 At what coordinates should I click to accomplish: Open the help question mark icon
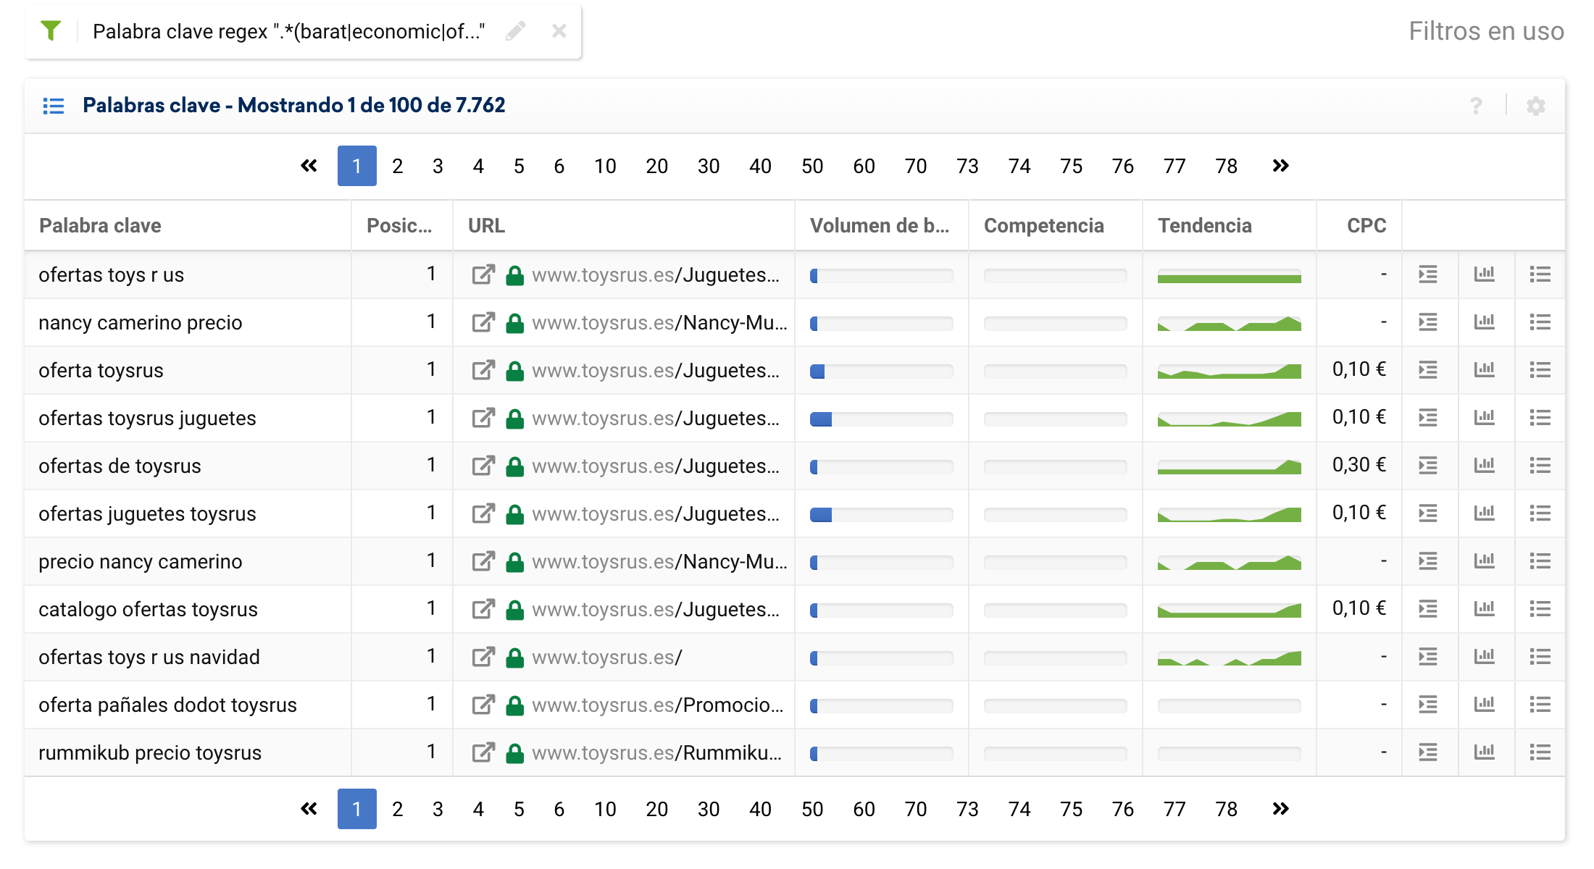point(1476,106)
